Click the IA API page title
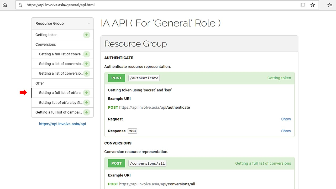 (x=161, y=23)
